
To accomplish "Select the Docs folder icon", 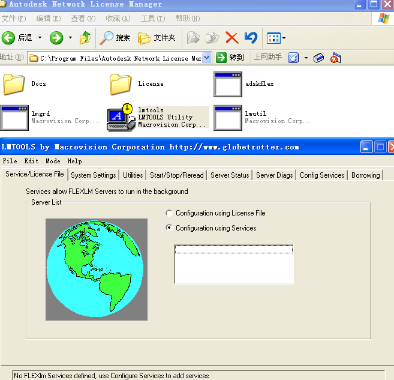I will click(x=14, y=84).
